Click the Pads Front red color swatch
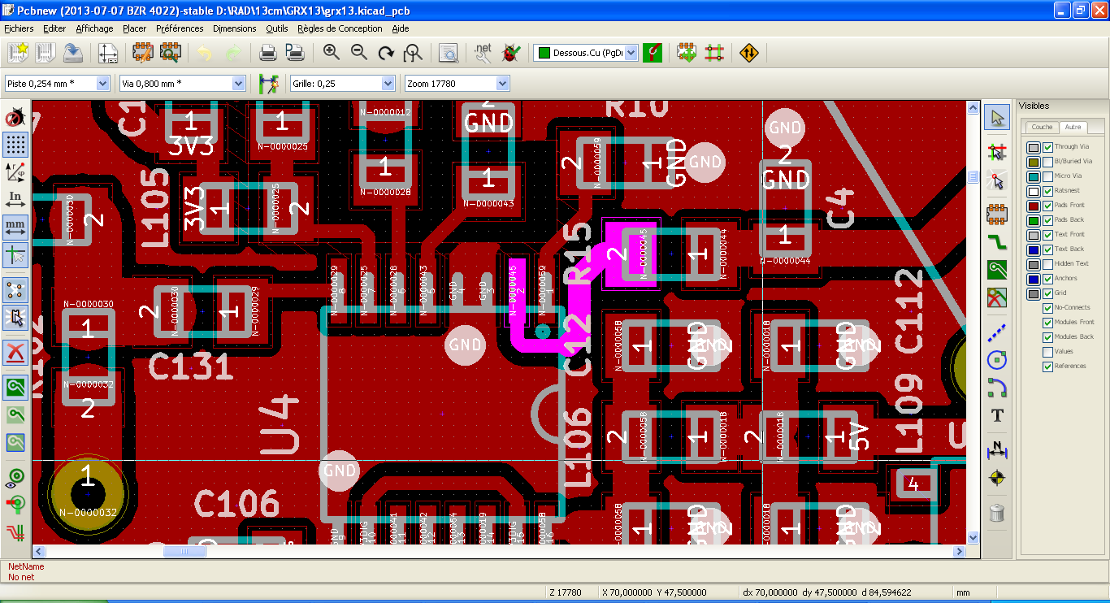 coord(1033,206)
